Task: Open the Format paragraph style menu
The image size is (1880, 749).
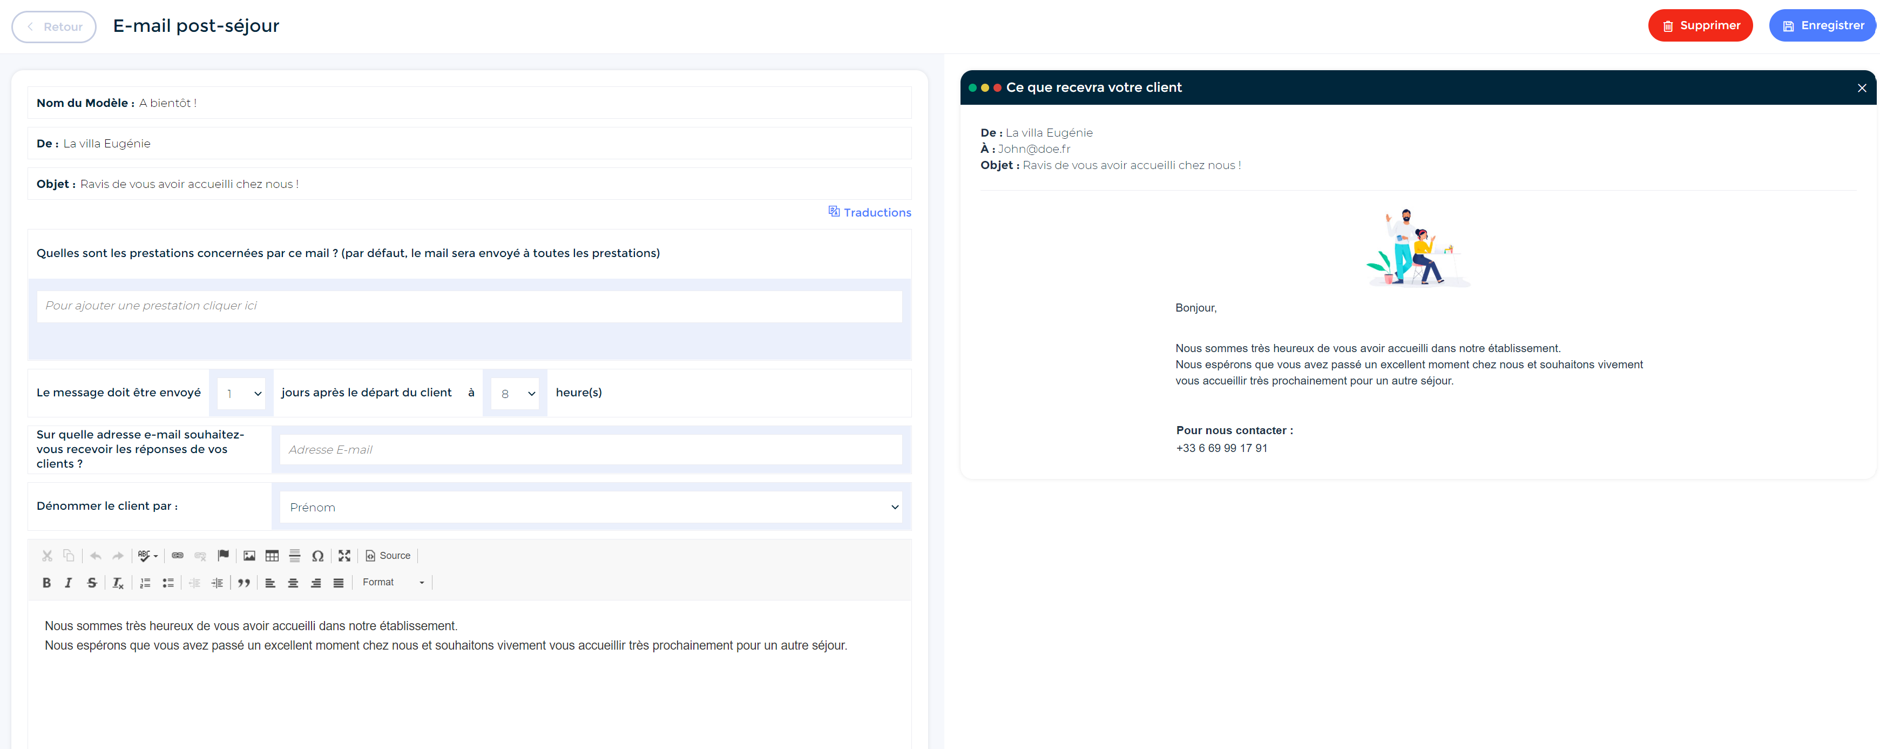Action: coord(393,583)
